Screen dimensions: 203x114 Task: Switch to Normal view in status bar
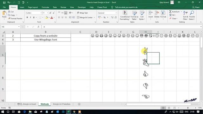point(163,108)
